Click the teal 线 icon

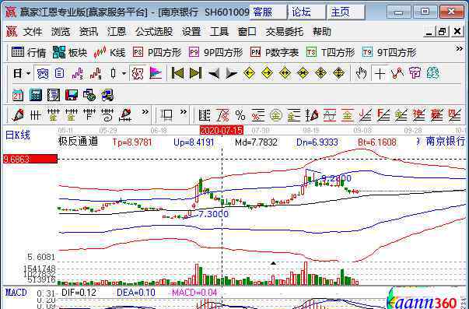(x=432, y=73)
